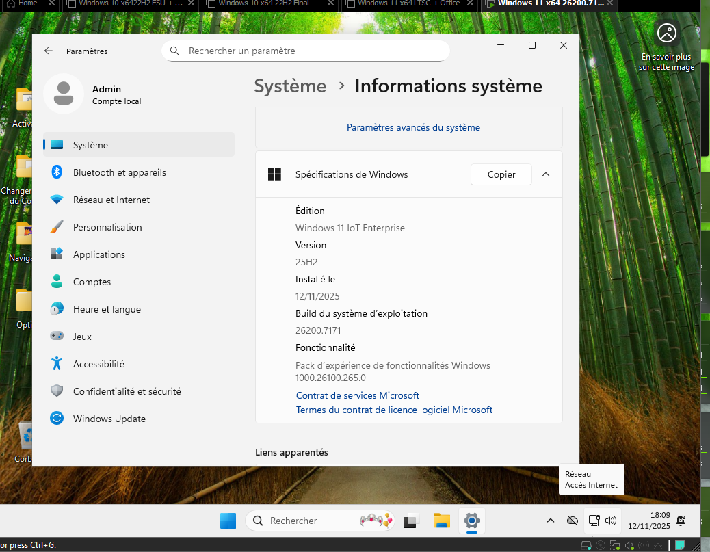Open Bluetooth et appareils settings
Viewport: 710px width, 552px height.
click(119, 172)
